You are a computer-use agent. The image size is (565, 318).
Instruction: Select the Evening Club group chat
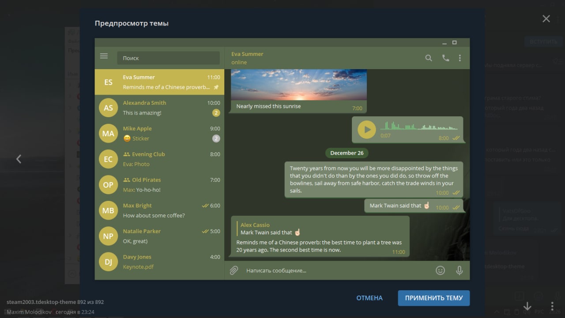[x=159, y=159]
